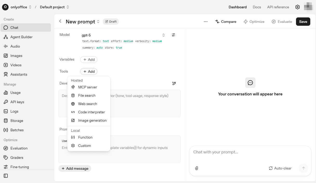
Task: Add a new variable
Action: point(89,60)
